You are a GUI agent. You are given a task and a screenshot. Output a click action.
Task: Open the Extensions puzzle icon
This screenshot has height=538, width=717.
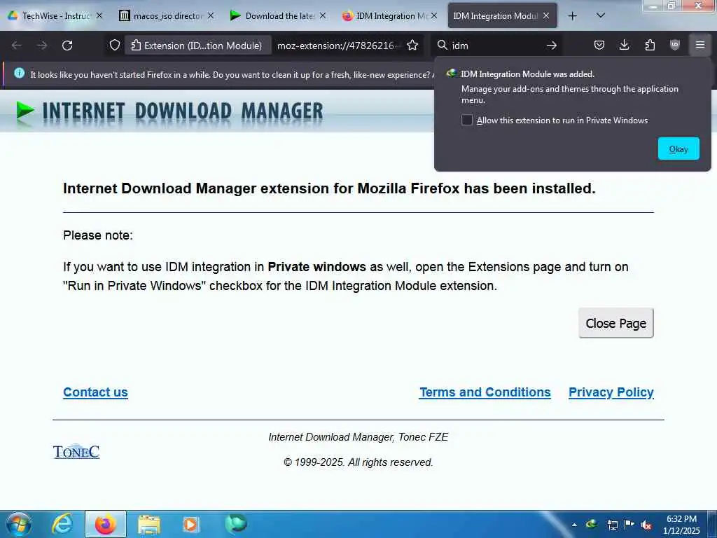(x=650, y=46)
